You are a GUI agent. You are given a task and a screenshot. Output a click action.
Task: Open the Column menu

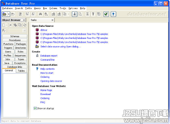tap(53, 8)
